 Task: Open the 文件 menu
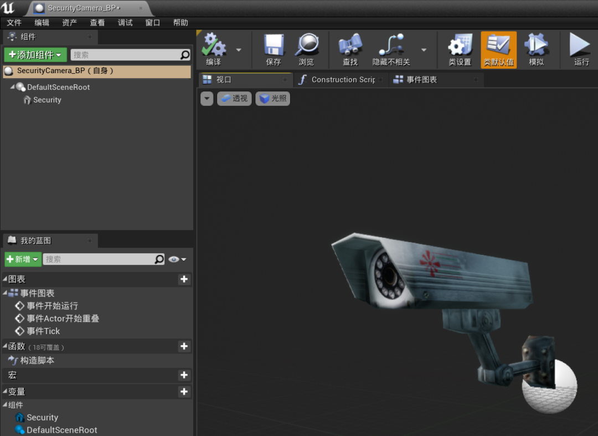coord(14,23)
